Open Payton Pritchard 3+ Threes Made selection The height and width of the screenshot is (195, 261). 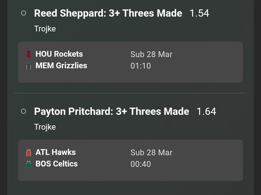tap(111, 112)
